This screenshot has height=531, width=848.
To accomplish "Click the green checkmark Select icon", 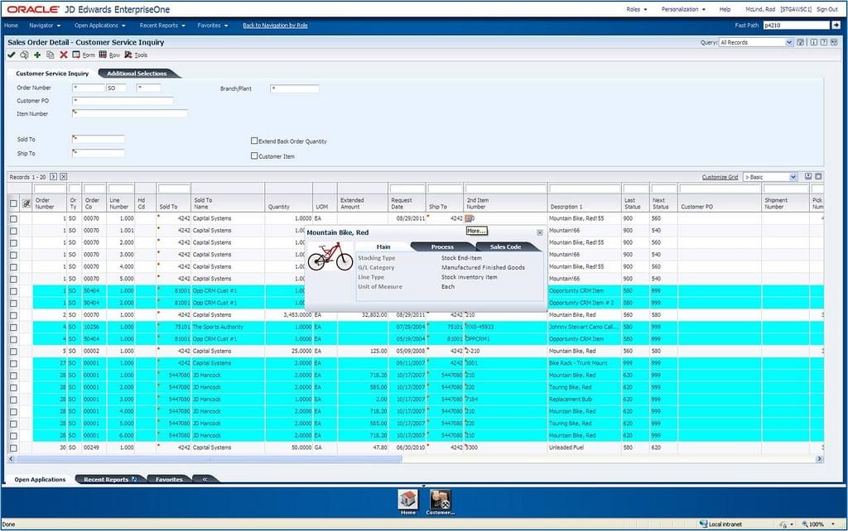I will point(12,55).
